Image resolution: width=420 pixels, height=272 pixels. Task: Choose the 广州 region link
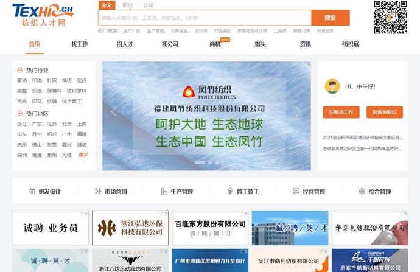[67, 134]
